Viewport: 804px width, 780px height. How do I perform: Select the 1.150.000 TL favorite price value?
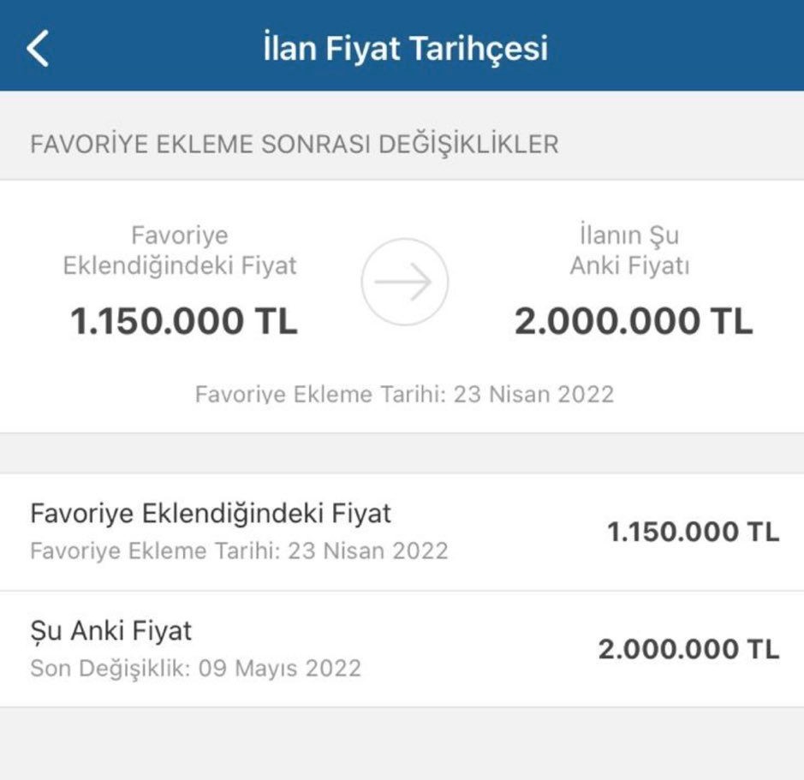(182, 322)
